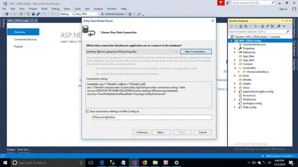Select Models folder in Solution Explorer

(247, 80)
